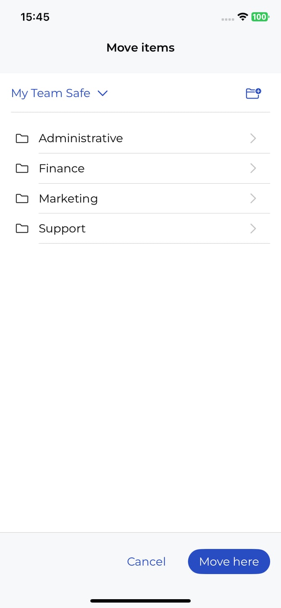The image size is (281, 608).
Task: Tap the new folder icon
Action: click(x=253, y=93)
